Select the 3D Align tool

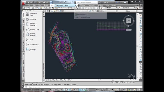click(31, 50)
